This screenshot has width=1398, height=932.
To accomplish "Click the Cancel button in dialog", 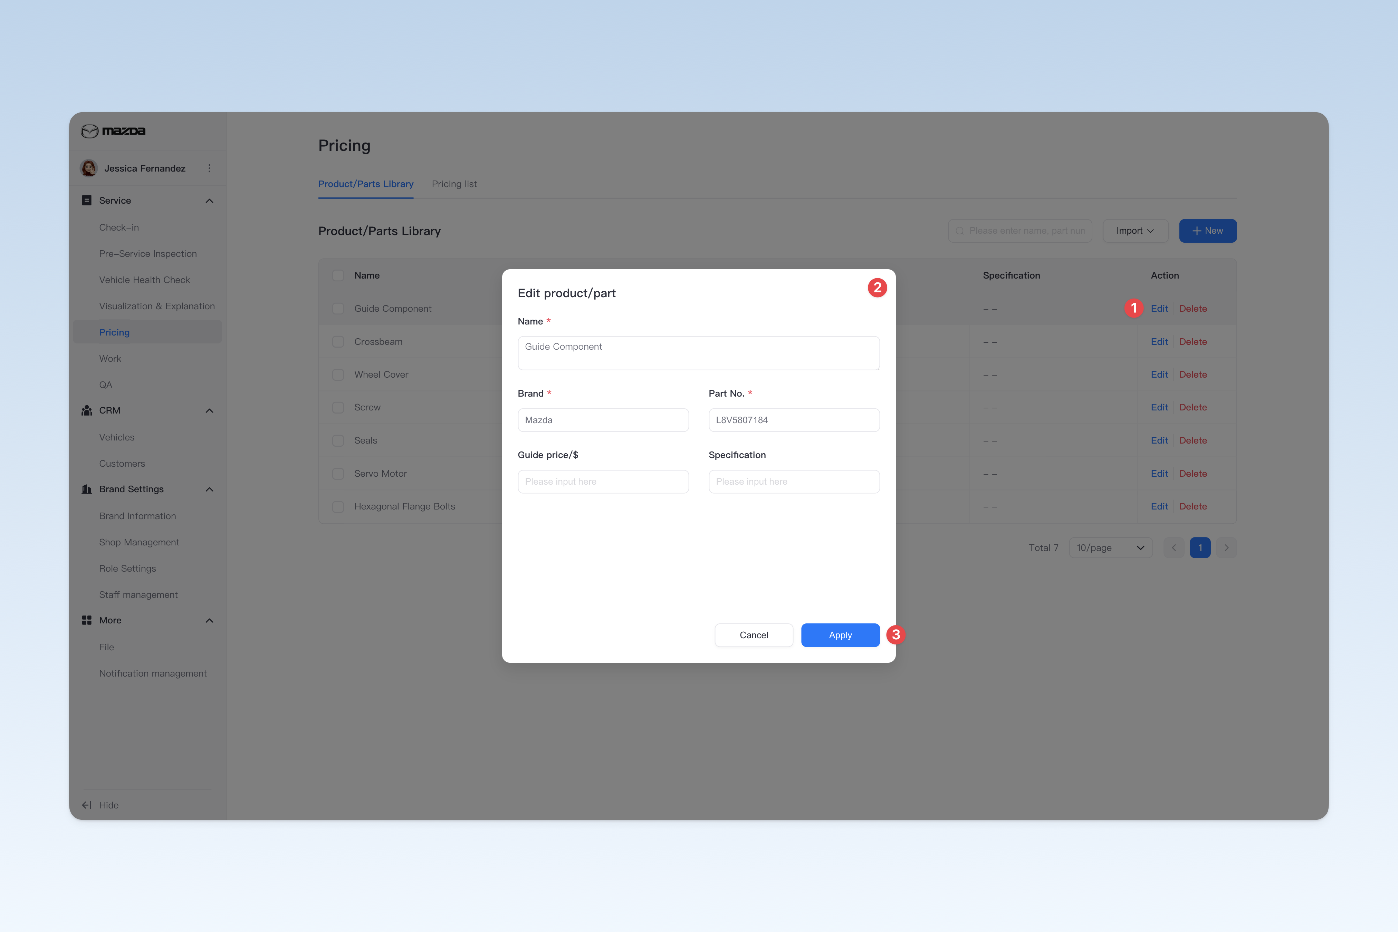I will (754, 635).
